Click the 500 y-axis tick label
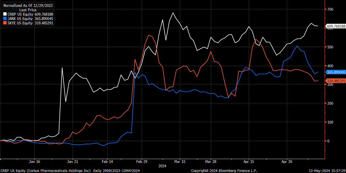The width and height of the screenshot is (346, 173). click(330, 47)
